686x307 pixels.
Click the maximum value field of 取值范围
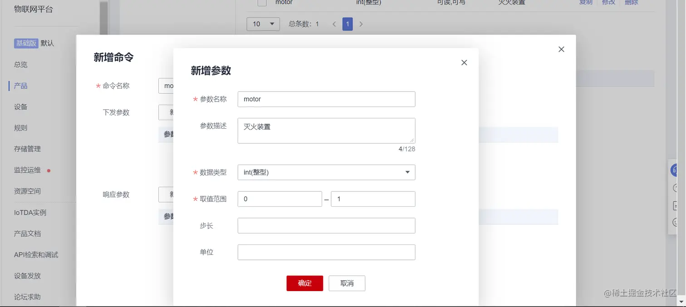[373, 199]
